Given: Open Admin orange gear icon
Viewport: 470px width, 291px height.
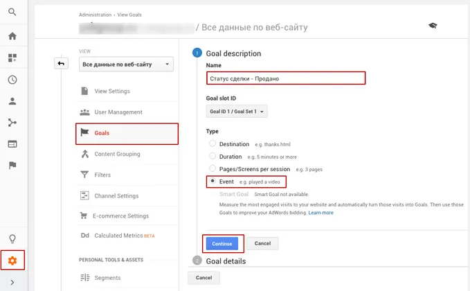Looking at the screenshot, I should [x=12, y=261].
